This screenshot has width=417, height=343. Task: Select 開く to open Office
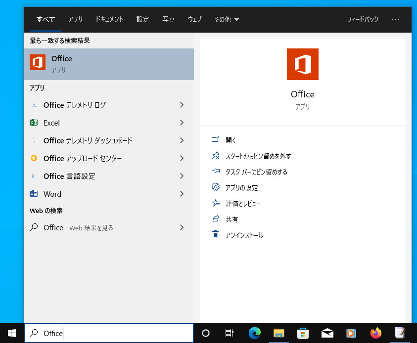(x=231, y=140)
